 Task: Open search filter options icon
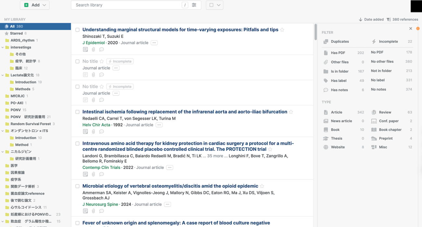tap(194, 5)
